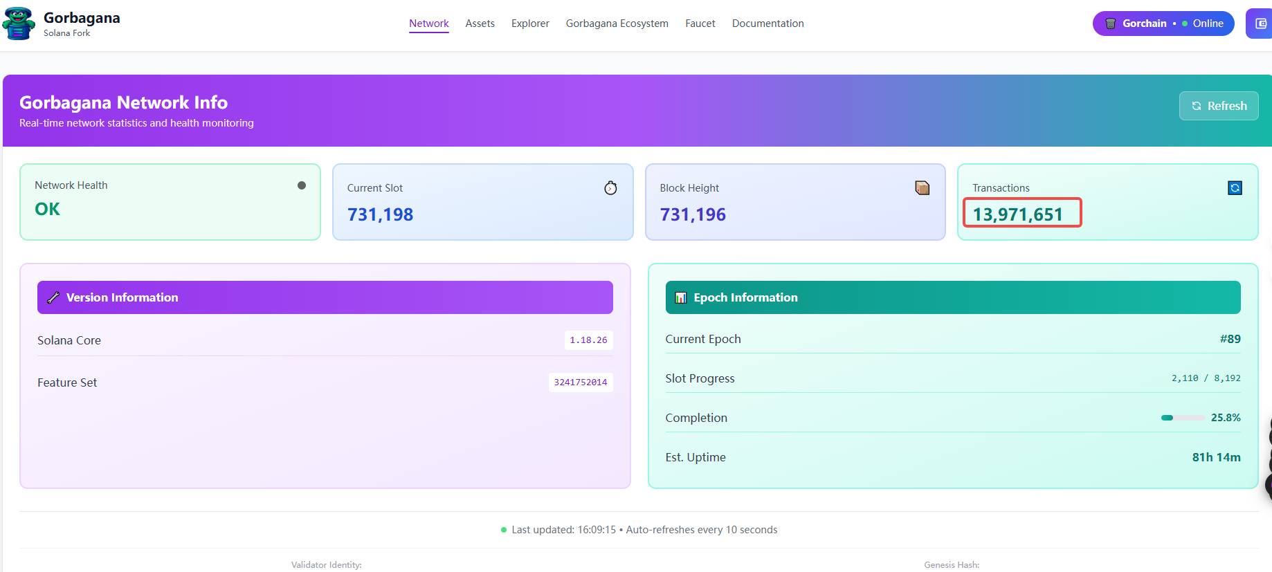Click the Gorbagana mascot logo icon
This screenshot has height=572, width=1272.
19,24
